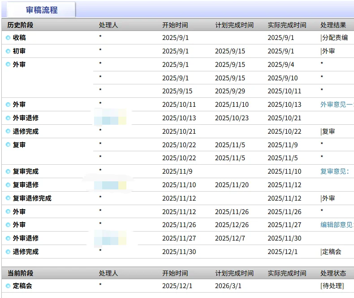Click planned date 2025/12/26

coord(232,225)
